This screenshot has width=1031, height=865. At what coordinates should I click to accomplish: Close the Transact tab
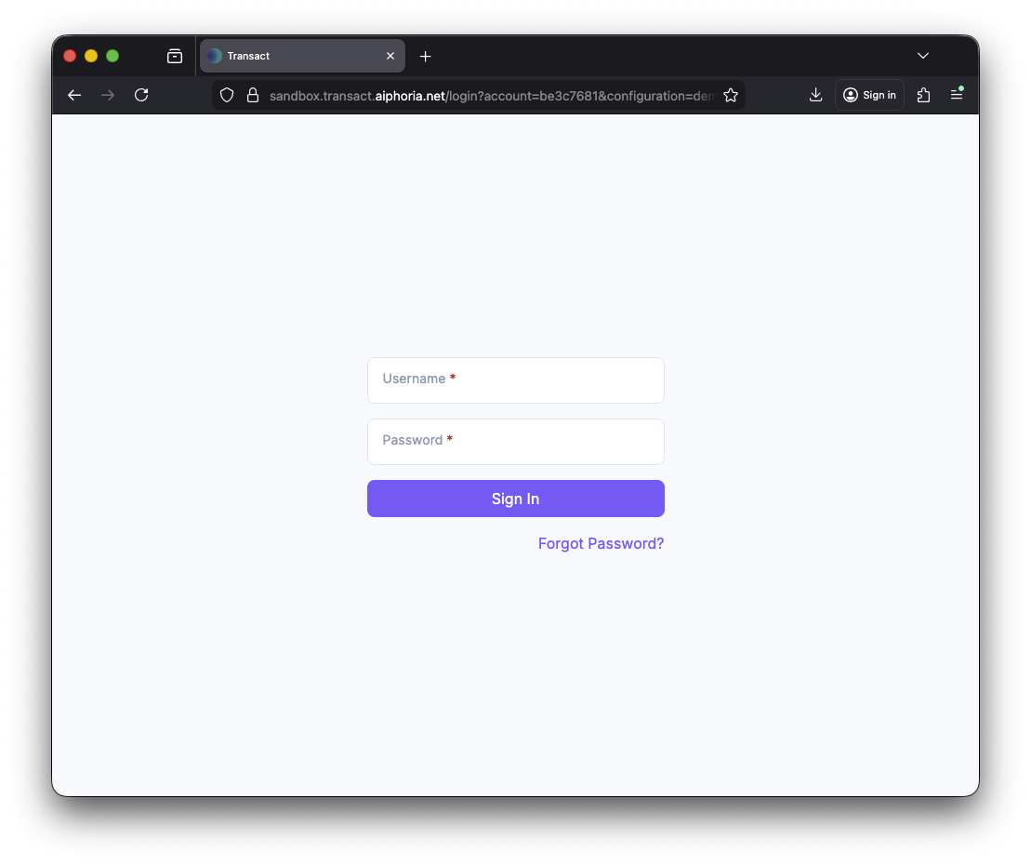(390, 56)
